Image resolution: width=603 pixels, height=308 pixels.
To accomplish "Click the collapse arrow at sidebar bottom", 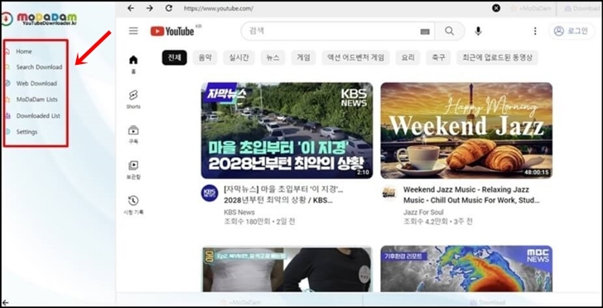I will [x=5, y=303].
